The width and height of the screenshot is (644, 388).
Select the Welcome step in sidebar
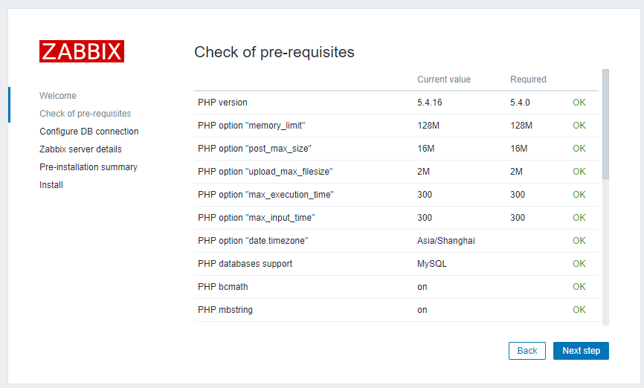click(58, 96)
